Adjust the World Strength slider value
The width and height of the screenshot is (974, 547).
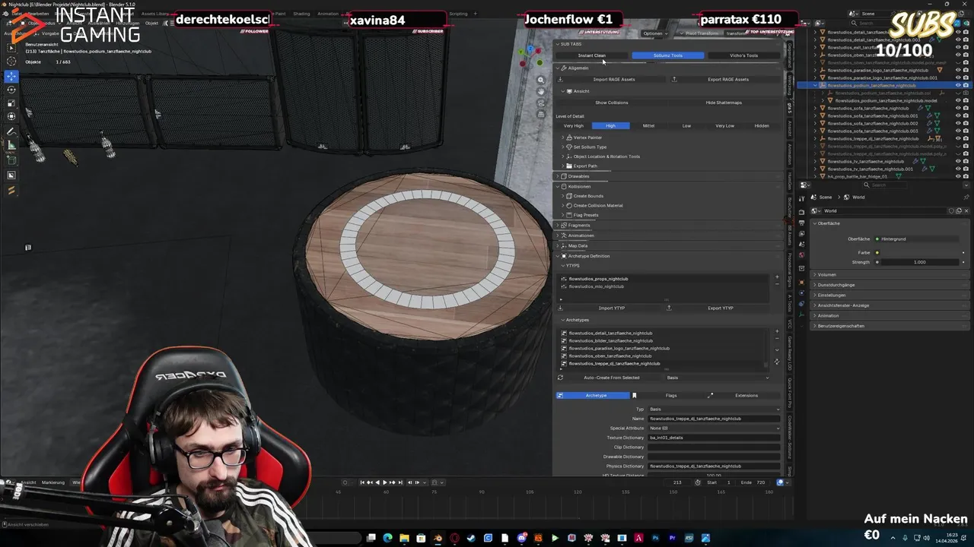pos(919,262)
